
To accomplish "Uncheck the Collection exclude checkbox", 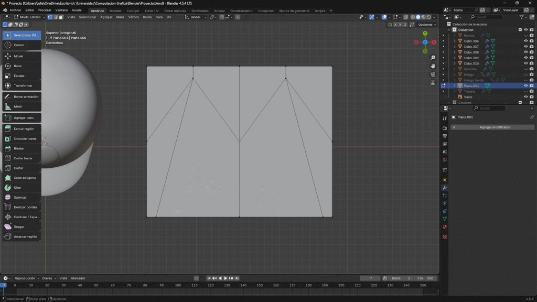I will coord(520,30).
